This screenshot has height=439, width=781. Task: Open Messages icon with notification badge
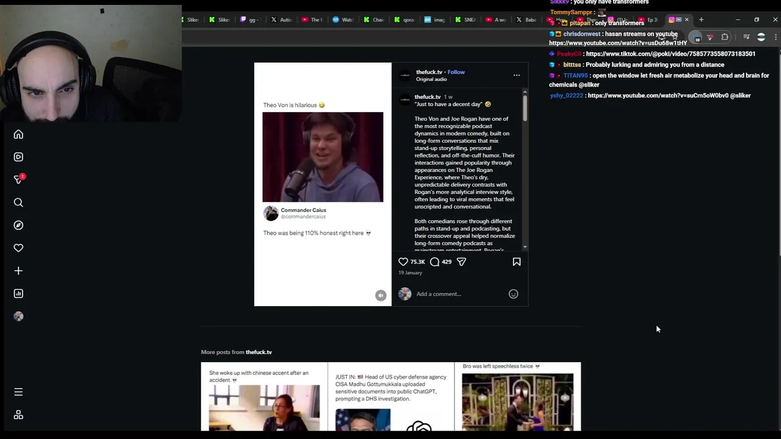(x=18, y=179)
